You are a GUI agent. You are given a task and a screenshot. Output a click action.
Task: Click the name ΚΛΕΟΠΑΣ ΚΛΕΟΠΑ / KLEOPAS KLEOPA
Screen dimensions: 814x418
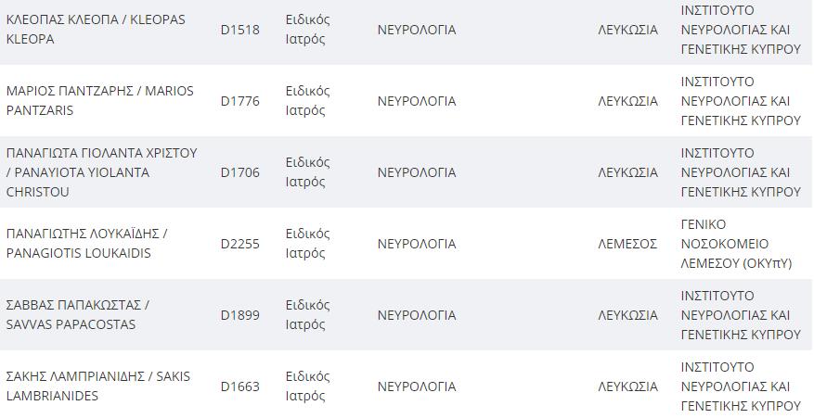coord(96,30)
